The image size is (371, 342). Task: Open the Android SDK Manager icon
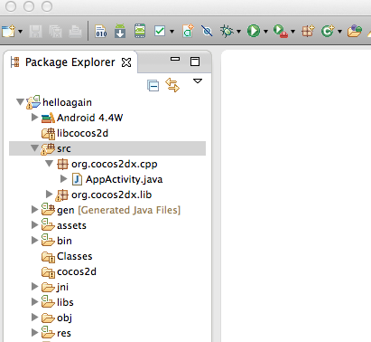(120, 31)
